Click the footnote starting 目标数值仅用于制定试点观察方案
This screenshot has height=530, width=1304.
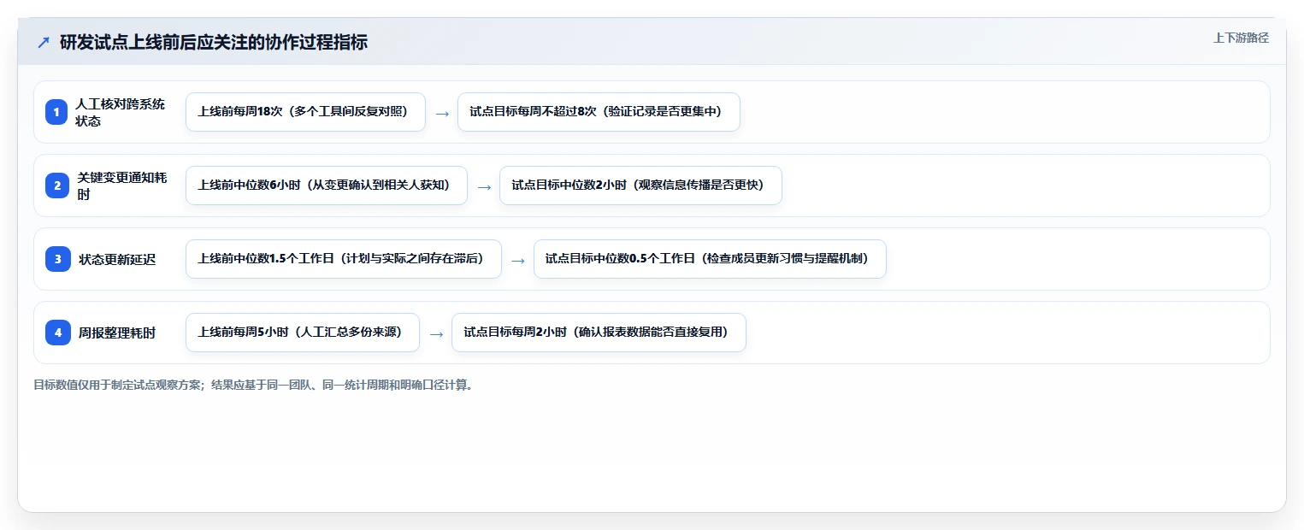coord(253,386)
